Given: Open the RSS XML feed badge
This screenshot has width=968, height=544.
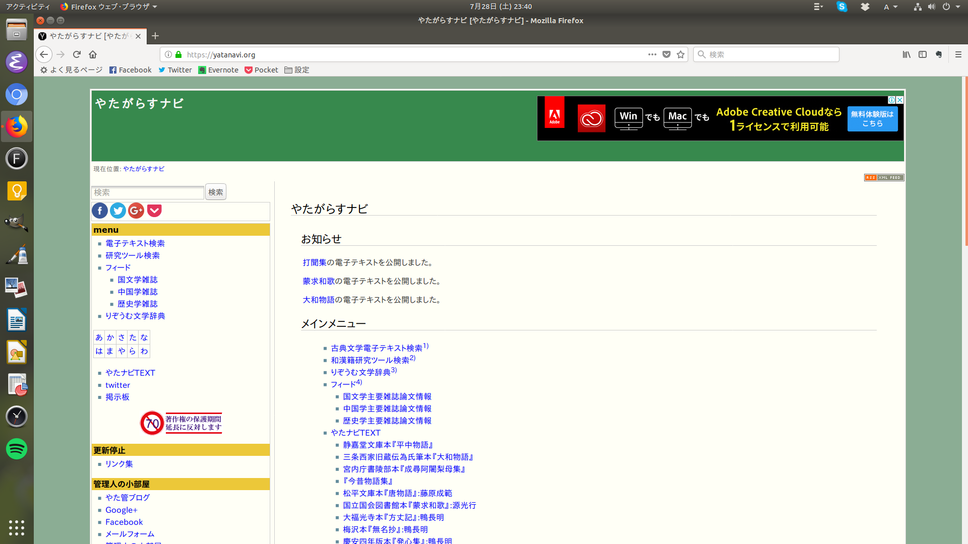Looking at the screenshot, I should point(884,177).
